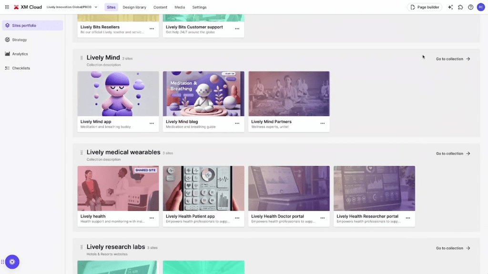Viewport: 488px width, 274px height.
Task: Click drag handle beside Lively Mind collection
Action: [81, 58]
